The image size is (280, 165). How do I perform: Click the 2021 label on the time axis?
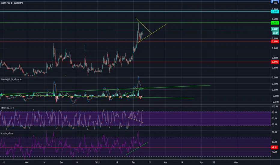(98, 163)
